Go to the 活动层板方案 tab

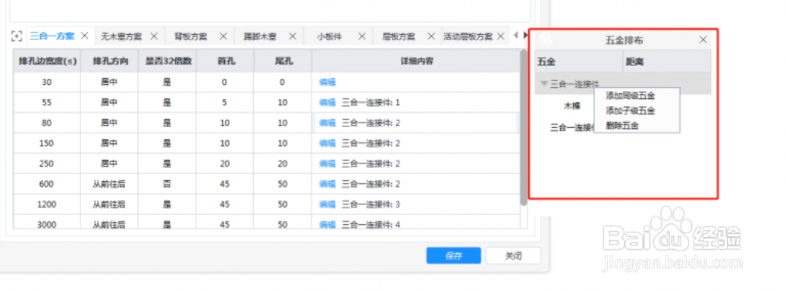[x=468, y=36]
